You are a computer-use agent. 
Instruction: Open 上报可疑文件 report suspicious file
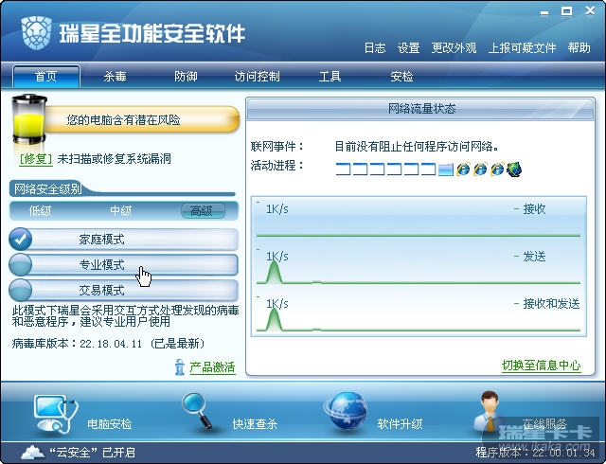tap(522, 48)
